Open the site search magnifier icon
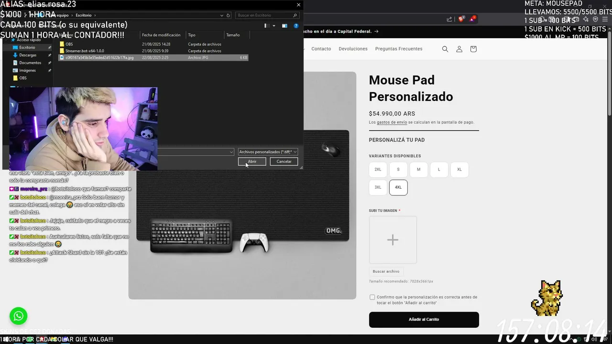612x344 pixels. point(445,49)
